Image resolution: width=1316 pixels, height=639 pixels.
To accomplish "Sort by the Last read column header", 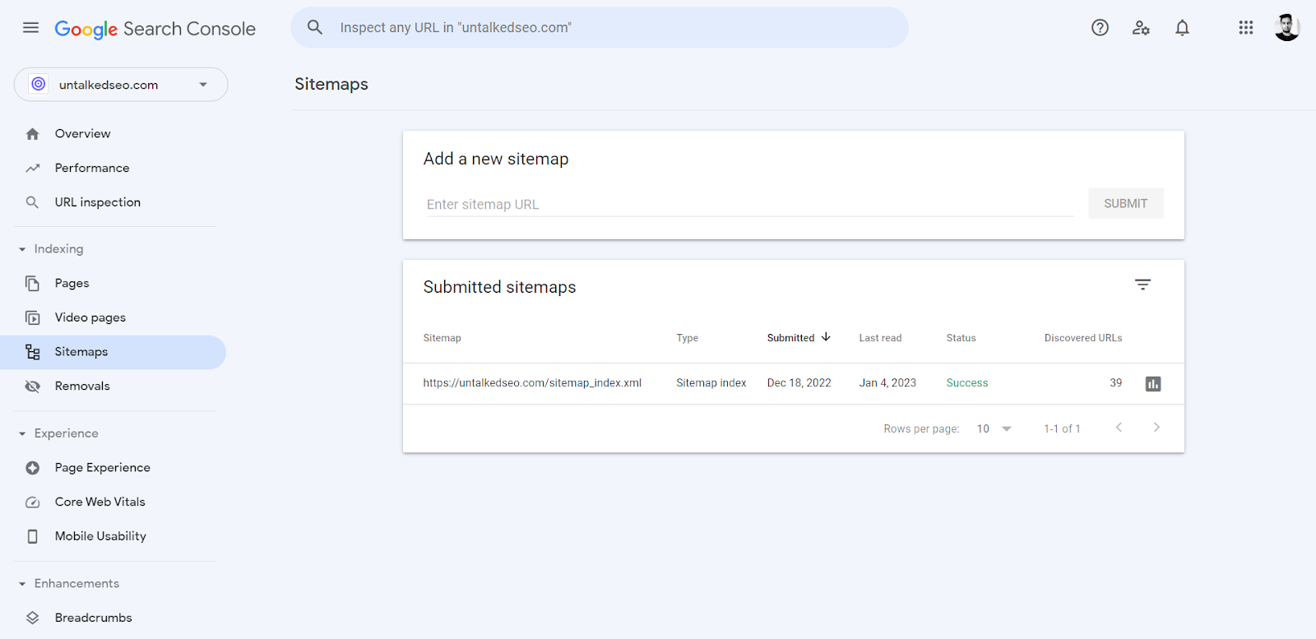I will click(x=880, y=338).
